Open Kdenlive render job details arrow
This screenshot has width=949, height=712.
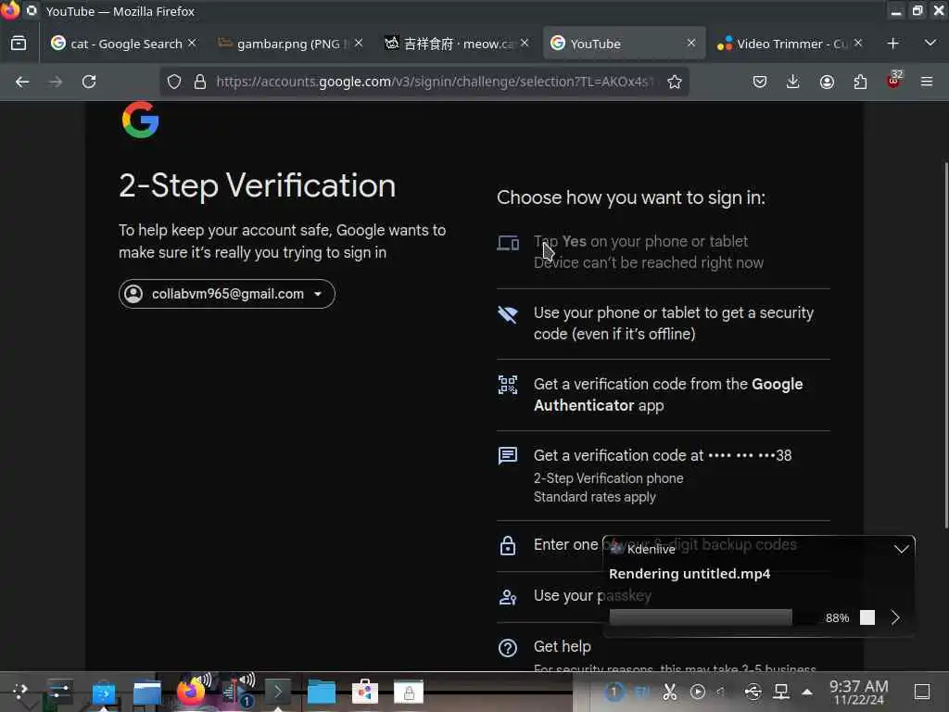(x=896, y=617)
